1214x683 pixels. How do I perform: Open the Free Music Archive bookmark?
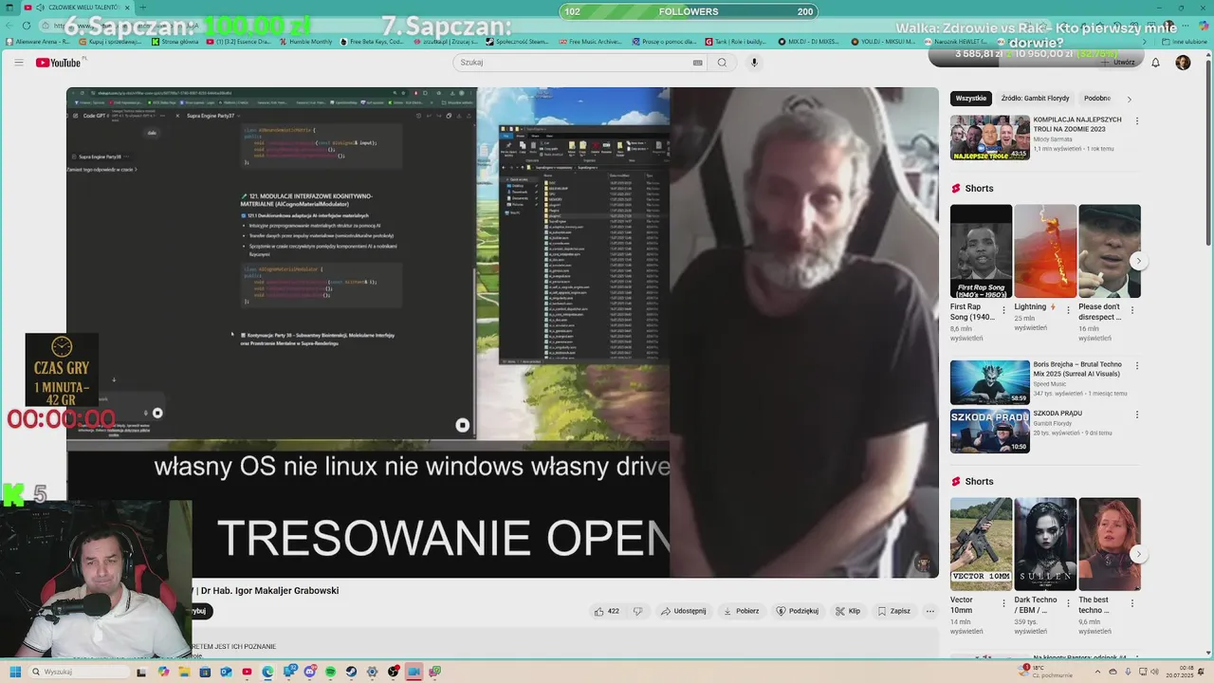click(x=590, y=42)
